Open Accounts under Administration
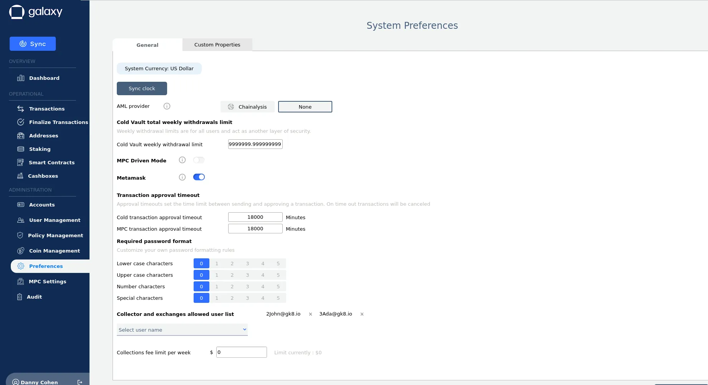This screenshot has height=385, width=708. click(36, 205)
